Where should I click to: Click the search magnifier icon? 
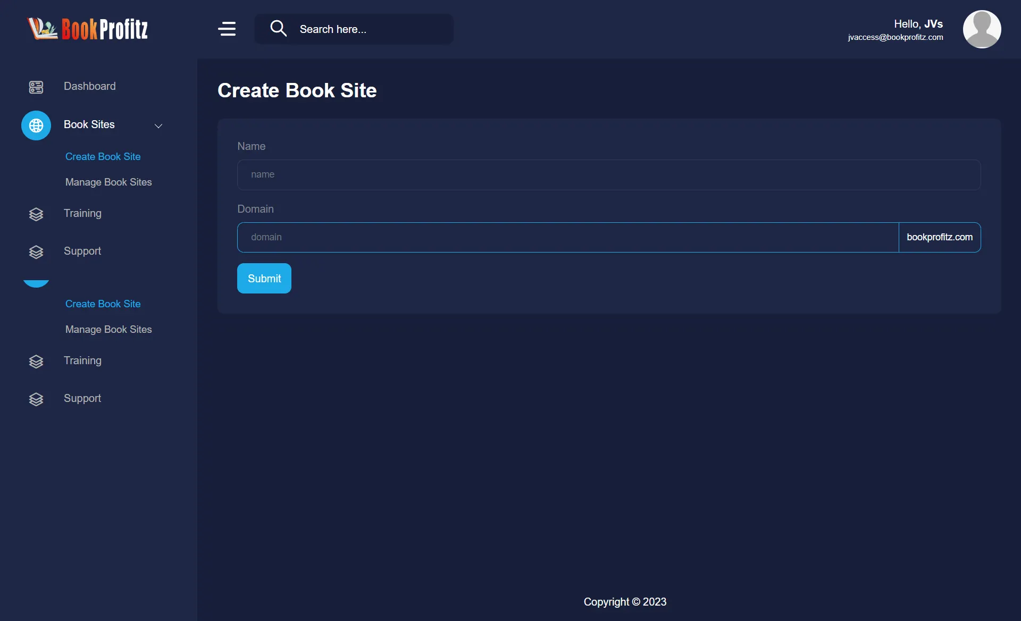pos(278,28)
